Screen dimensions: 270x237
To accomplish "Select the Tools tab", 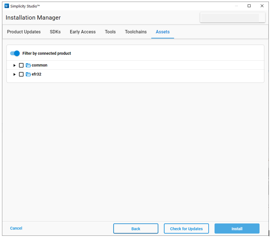I will (x=110, y=32).
